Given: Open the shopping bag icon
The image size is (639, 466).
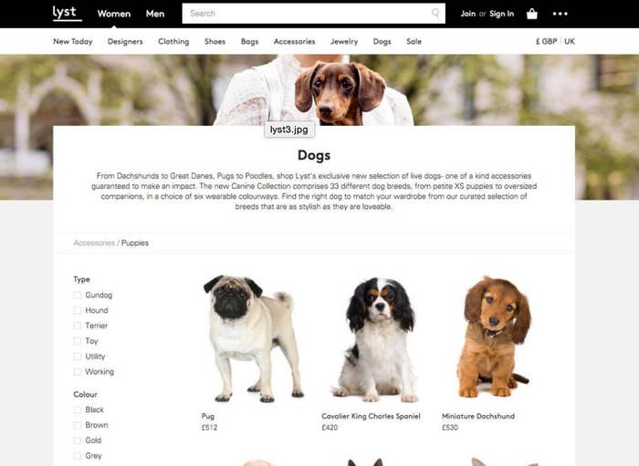Looking at the screenshot, I should 532,14.
